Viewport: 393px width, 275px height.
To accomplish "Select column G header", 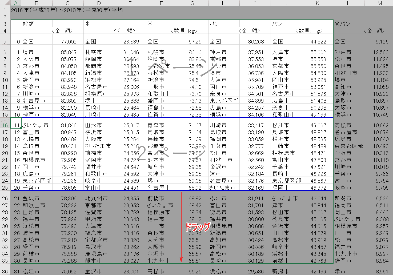I will (193, 3).
